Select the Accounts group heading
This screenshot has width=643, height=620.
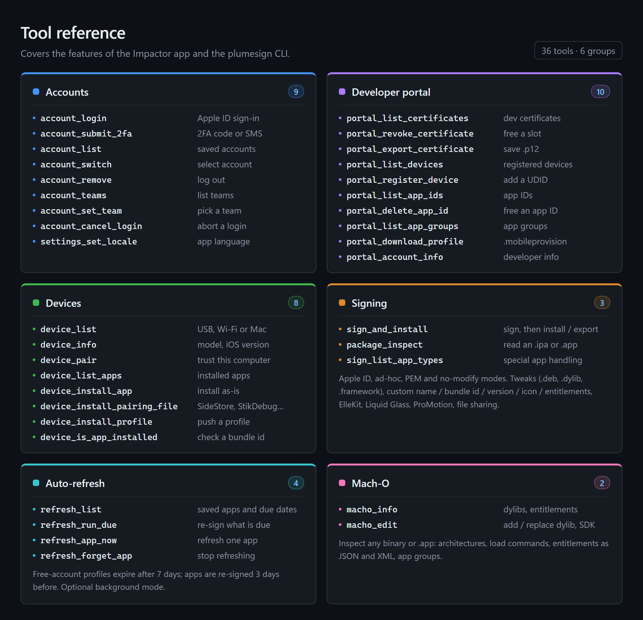click(x=67, y=92)
